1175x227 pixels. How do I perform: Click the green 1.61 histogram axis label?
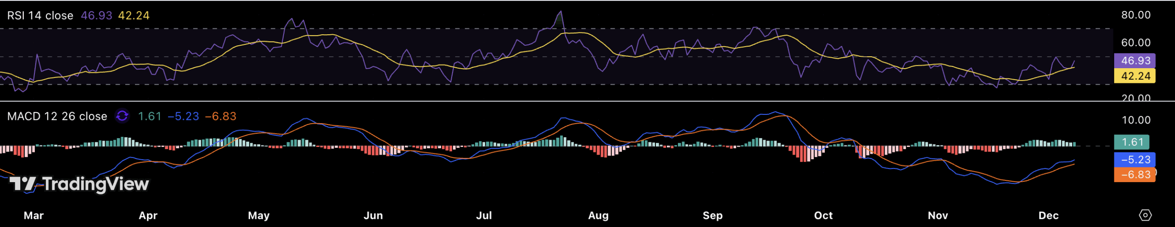[x=1132, y=142]
